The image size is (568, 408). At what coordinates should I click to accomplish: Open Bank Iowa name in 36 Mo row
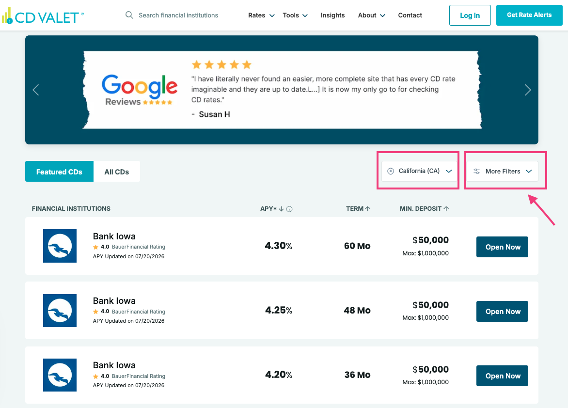114,365
